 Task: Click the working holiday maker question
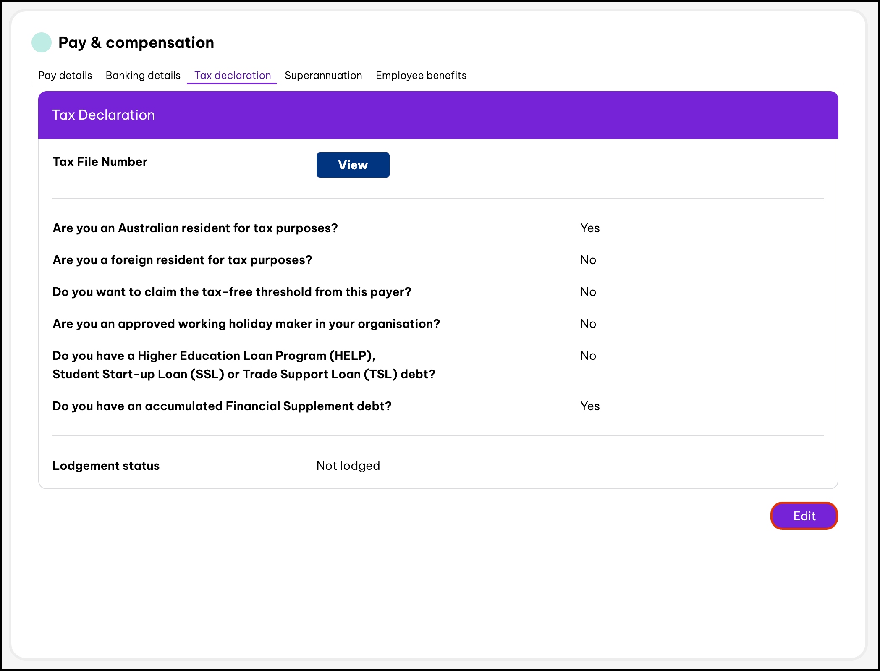pos(246,324)
